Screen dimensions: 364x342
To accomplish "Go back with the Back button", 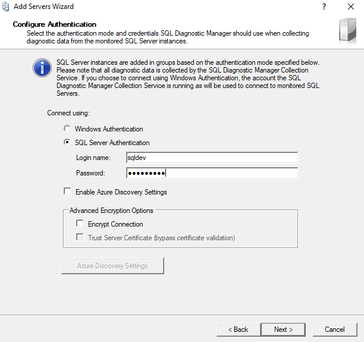I will (239, 330).
